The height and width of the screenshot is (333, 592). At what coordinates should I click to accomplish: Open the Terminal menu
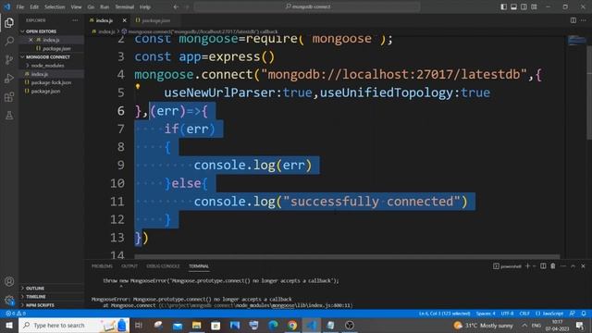(125, 6)
